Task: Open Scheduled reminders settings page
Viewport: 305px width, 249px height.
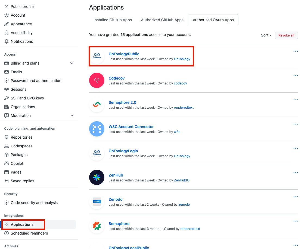Action: (39, 233)
